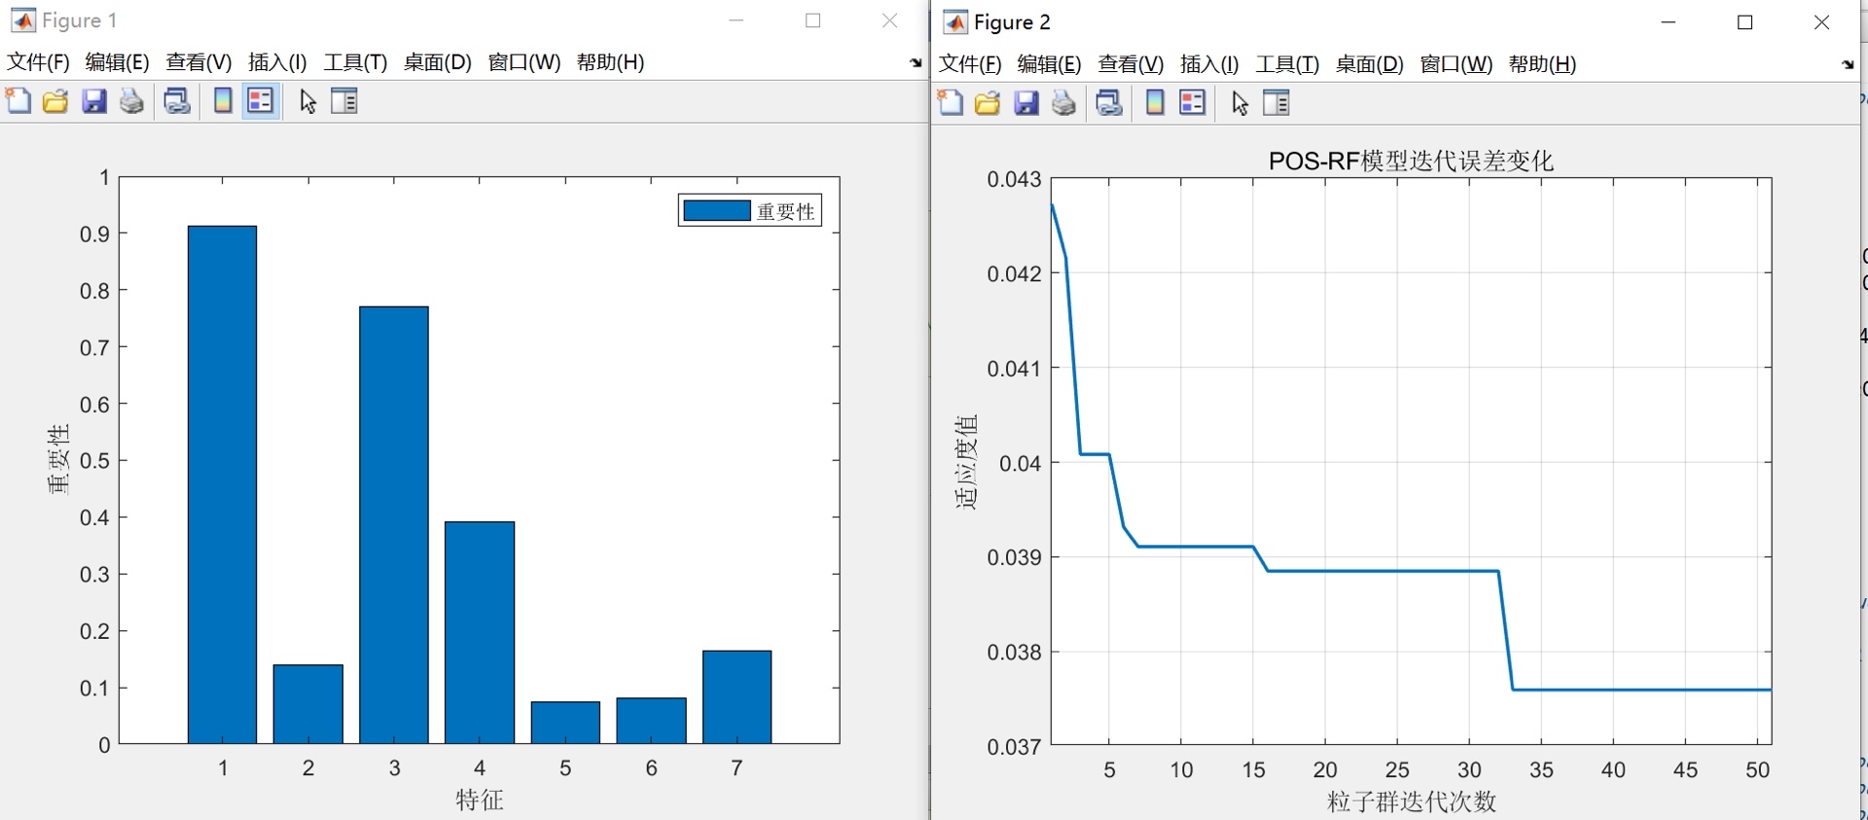Click the MATLAB logo in Figure 2 title bar
This screenshot has width=1868, height=820.
955,22
